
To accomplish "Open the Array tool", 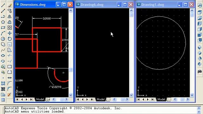I will [10, 28].
